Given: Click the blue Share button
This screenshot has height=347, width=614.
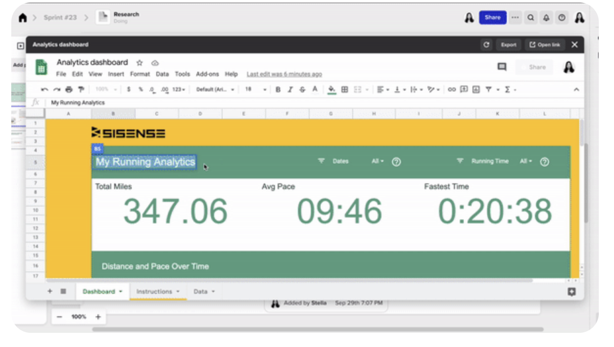Looking at the screenshot, I should [x=493, y=18].
